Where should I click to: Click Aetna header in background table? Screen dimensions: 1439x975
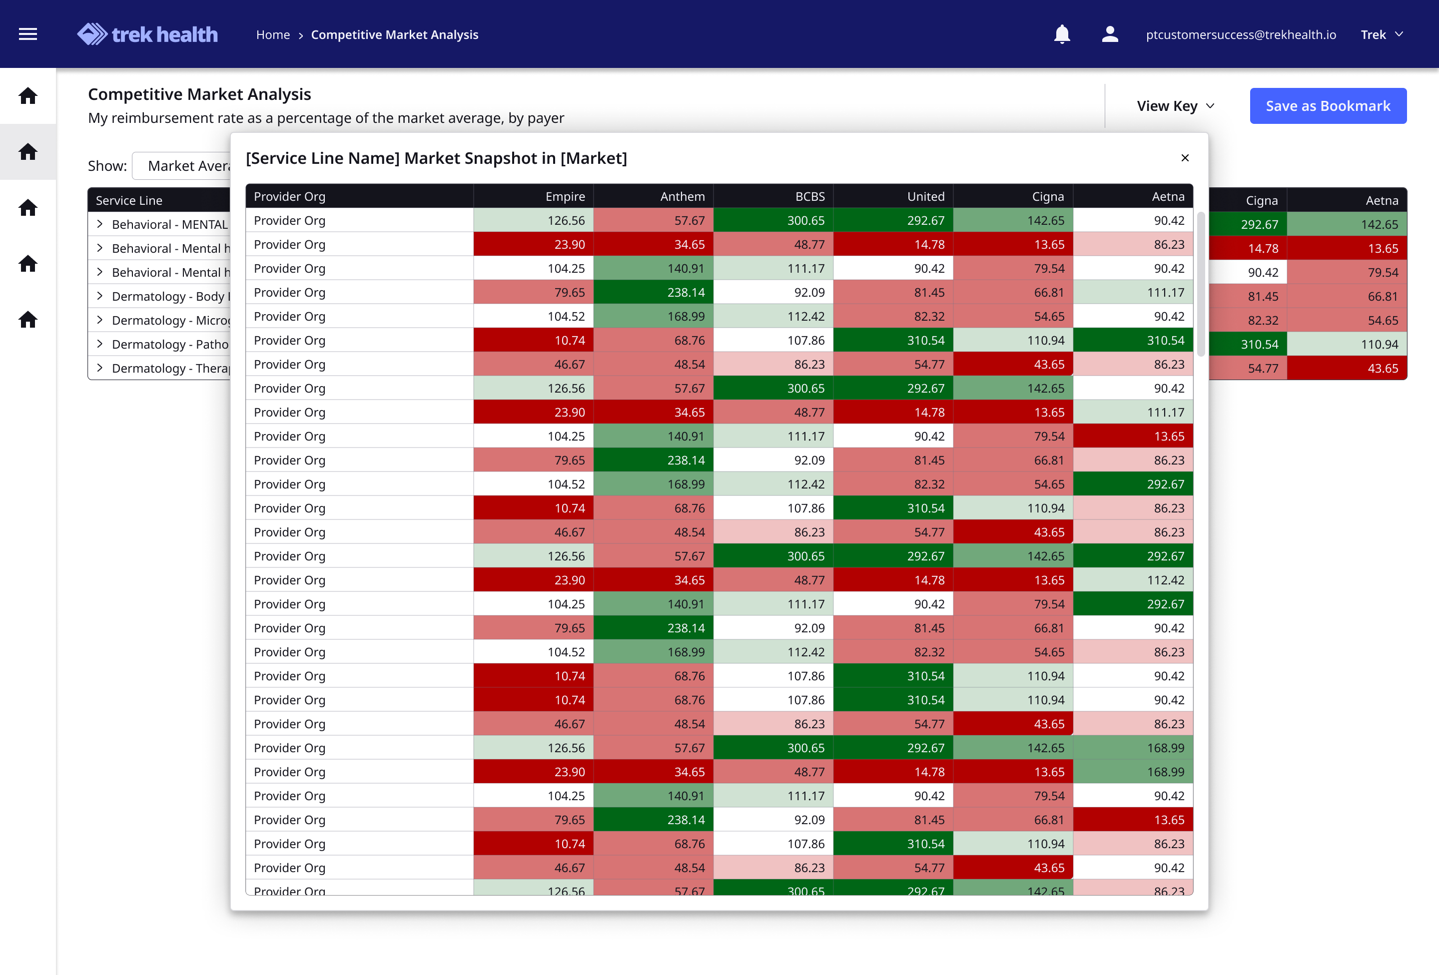click(1347, 200)
